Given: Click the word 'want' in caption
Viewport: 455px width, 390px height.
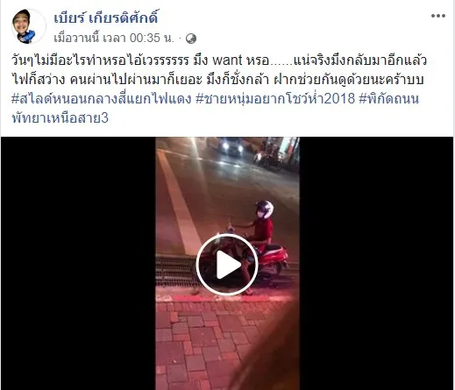Looking at the screenshot, I should (x=227, y=60).
